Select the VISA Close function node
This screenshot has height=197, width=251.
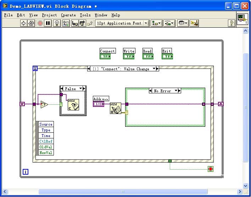point(73,105)
